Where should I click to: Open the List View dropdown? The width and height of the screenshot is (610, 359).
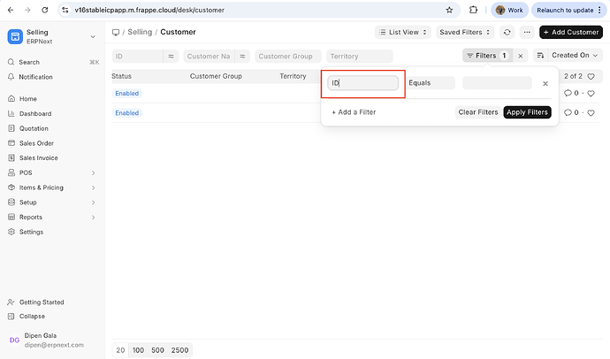pyautogui.click(x=403, y=32)
